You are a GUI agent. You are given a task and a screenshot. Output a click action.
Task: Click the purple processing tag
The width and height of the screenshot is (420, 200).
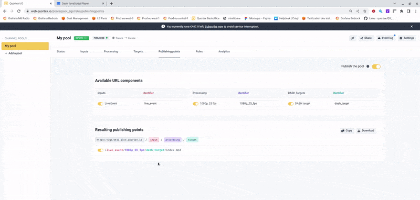pyautogui.click(x=173, y=140)
